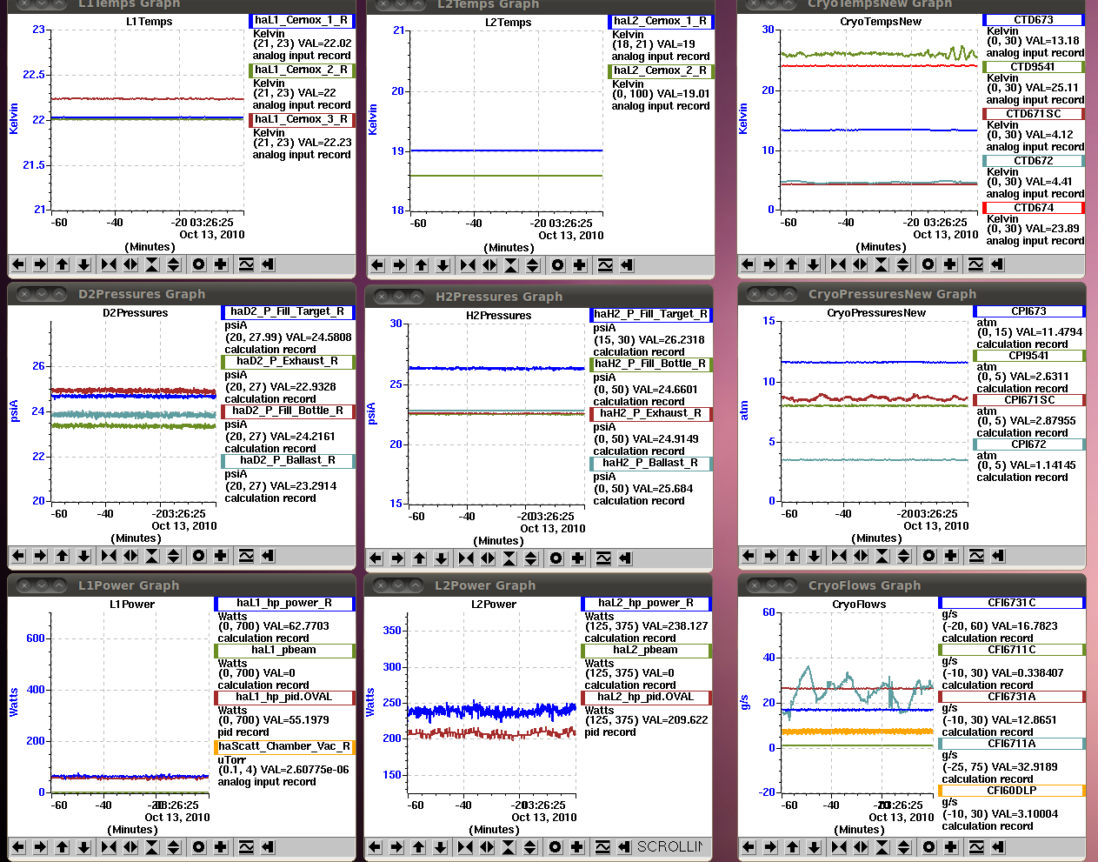Select CTD674 legend entry
The width and height of the screenshot is (1098, 862).
1034,208
